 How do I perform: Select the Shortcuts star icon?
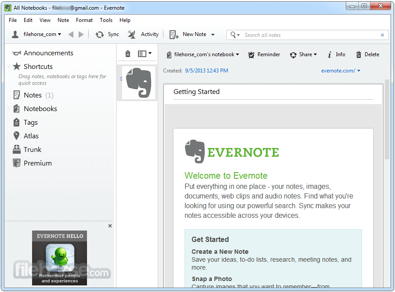17,66
